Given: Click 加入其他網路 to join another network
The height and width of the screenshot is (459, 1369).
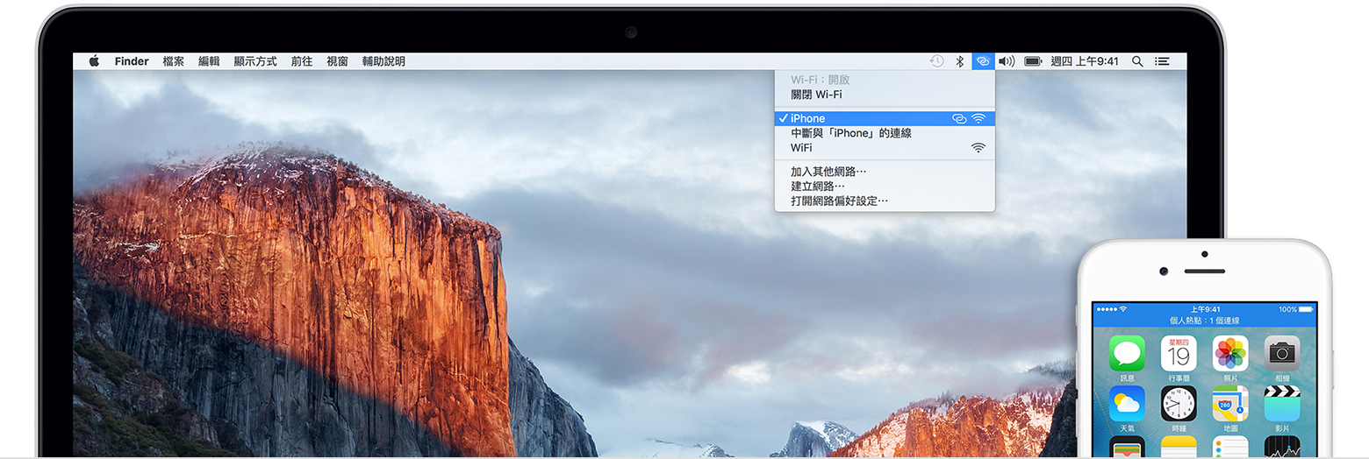Looking at the screenshot, I should click(x=828, y=172).
